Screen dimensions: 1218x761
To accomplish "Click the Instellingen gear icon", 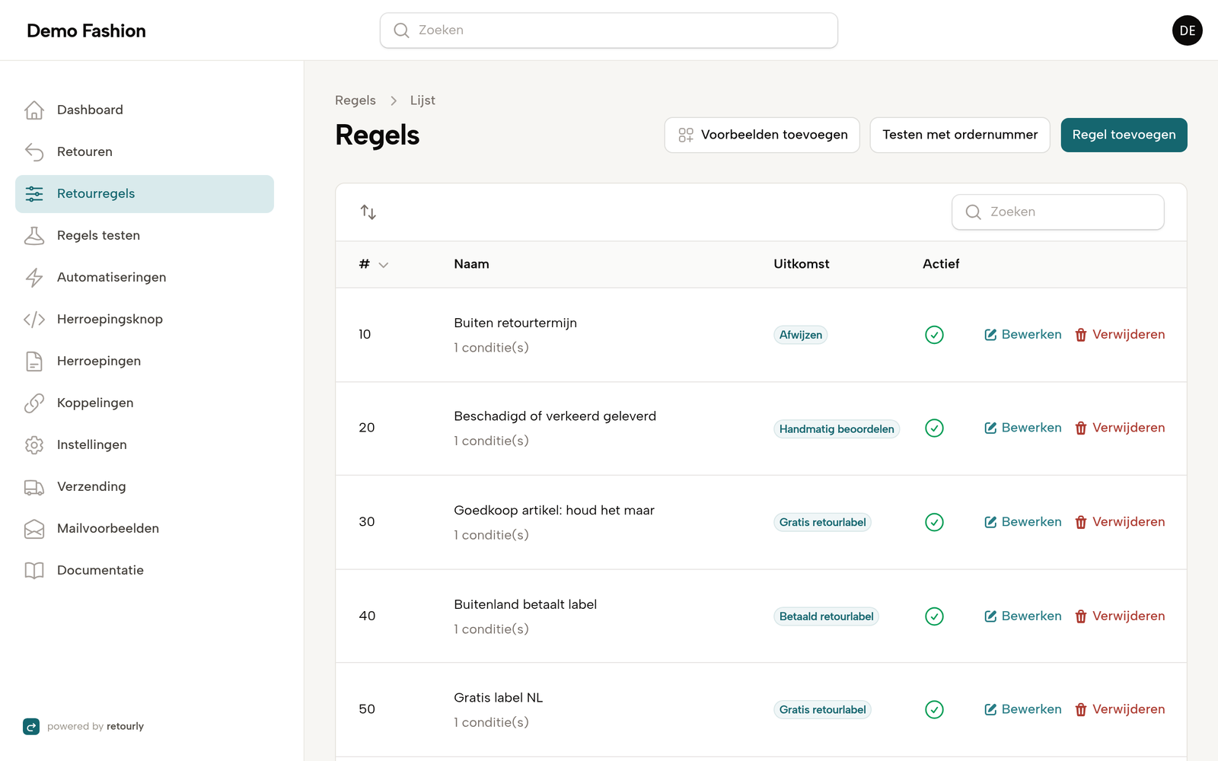I will [34, 445].
